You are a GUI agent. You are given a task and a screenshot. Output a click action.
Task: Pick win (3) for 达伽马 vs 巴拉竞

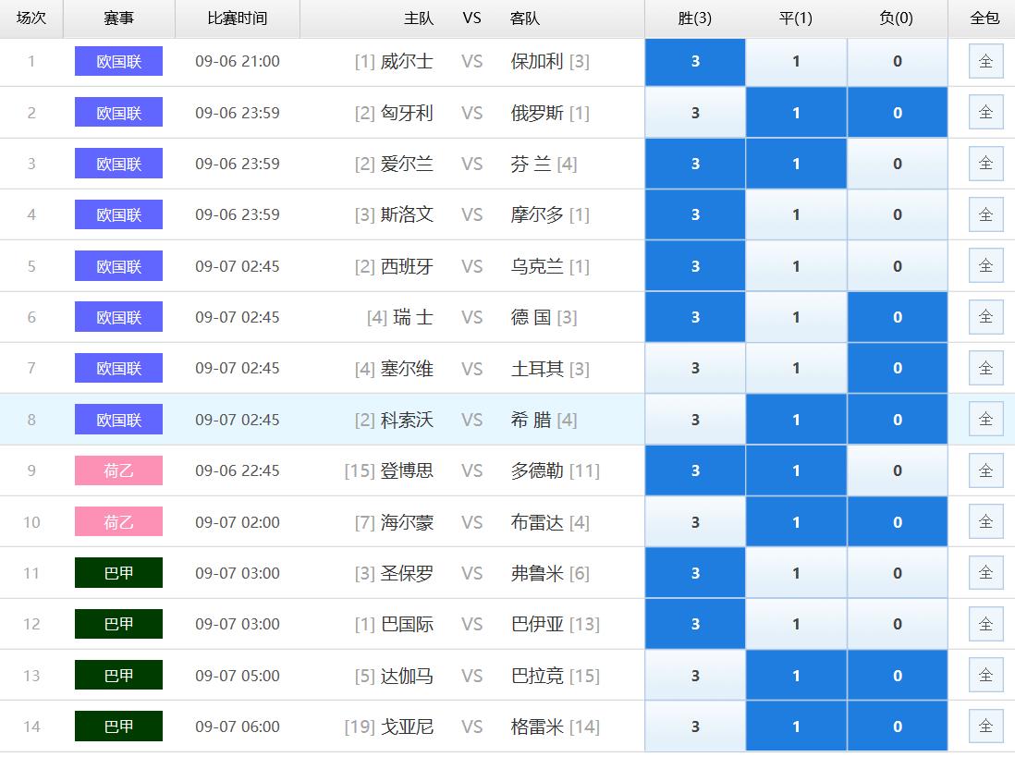(x=695, y=676)
